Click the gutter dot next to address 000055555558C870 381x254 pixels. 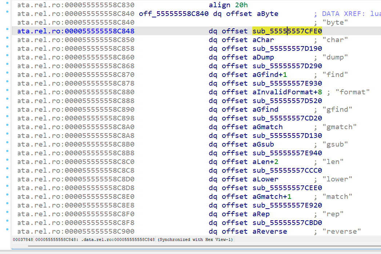[x=8, y=73]
